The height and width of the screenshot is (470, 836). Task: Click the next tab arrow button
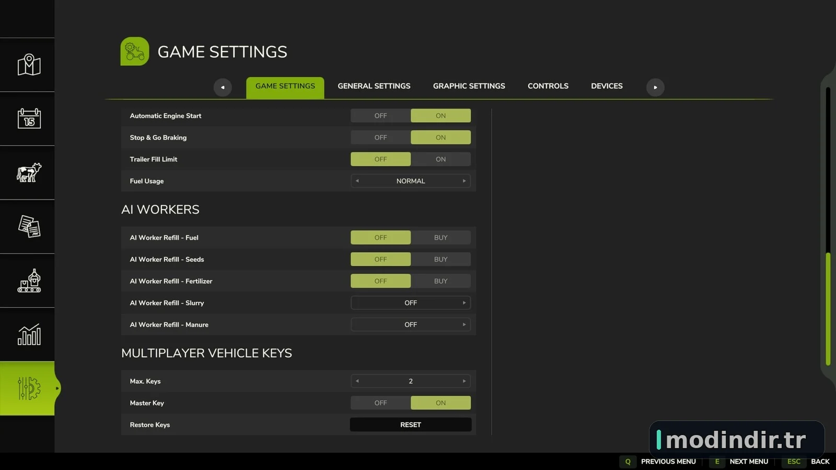pos(655,87)
